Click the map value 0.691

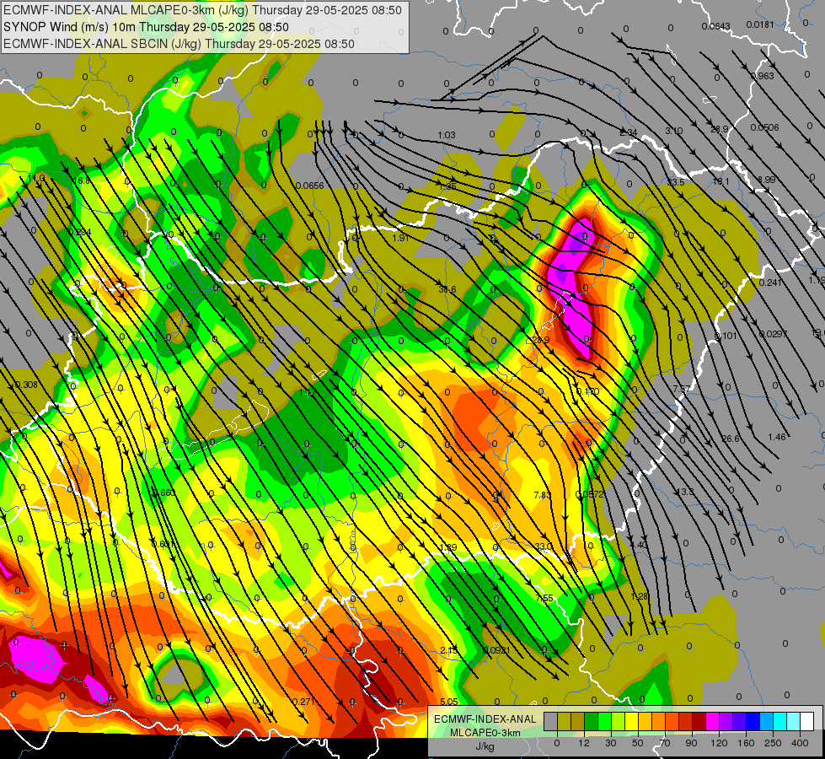[x=163, y=544]
